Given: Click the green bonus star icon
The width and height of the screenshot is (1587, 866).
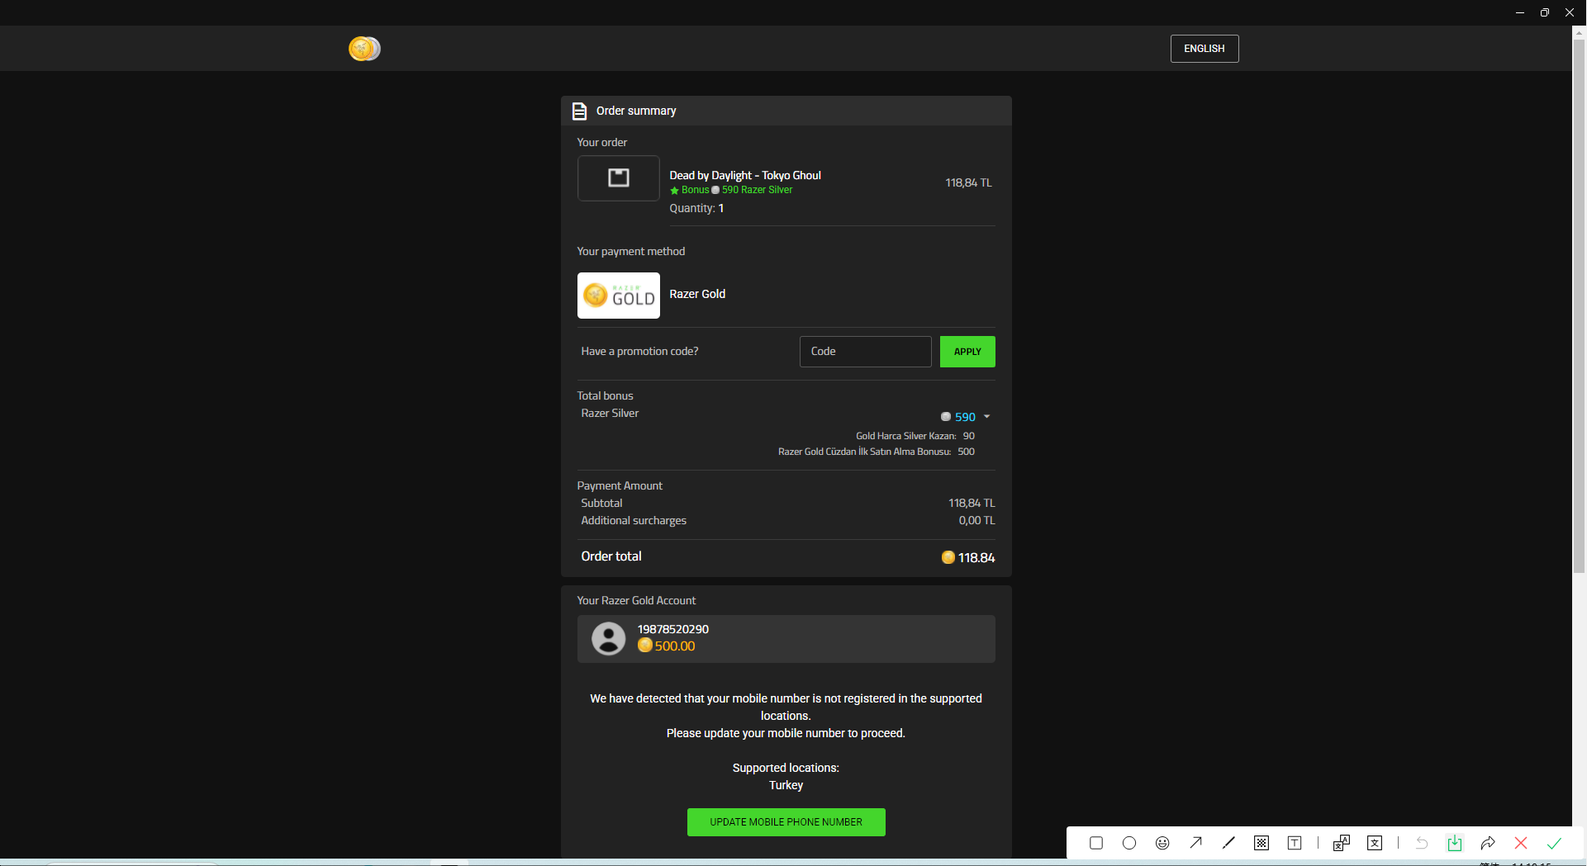Looking at the screenshot, I should pos(674,191).
